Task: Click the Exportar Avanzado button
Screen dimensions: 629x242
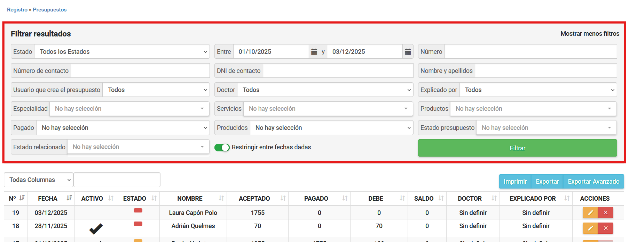Action: pyautogui.click(x=593, y=182)
